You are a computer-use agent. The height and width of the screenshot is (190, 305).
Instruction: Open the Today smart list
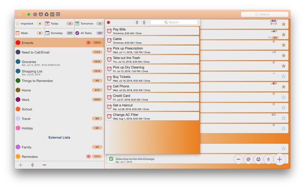[x=59, y=24]
